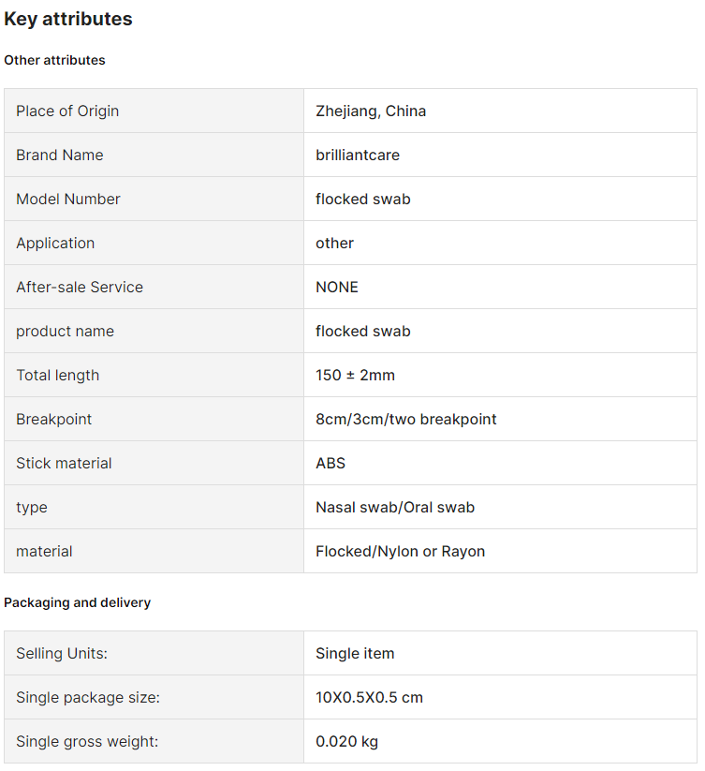Click the Application row label

point(55,243)
